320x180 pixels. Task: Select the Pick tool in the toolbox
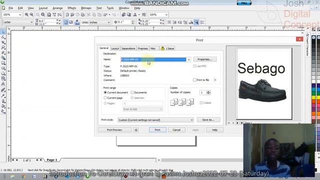click(3, 32)
